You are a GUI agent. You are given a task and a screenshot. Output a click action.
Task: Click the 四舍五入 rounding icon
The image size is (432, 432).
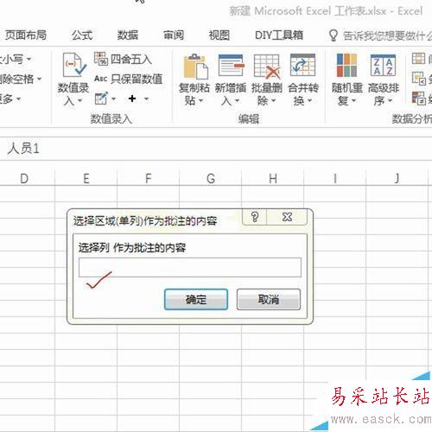tap(100, 59)
